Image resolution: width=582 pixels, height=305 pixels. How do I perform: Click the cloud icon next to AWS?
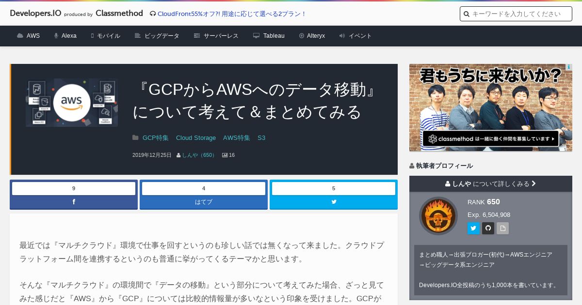(20, 36)
